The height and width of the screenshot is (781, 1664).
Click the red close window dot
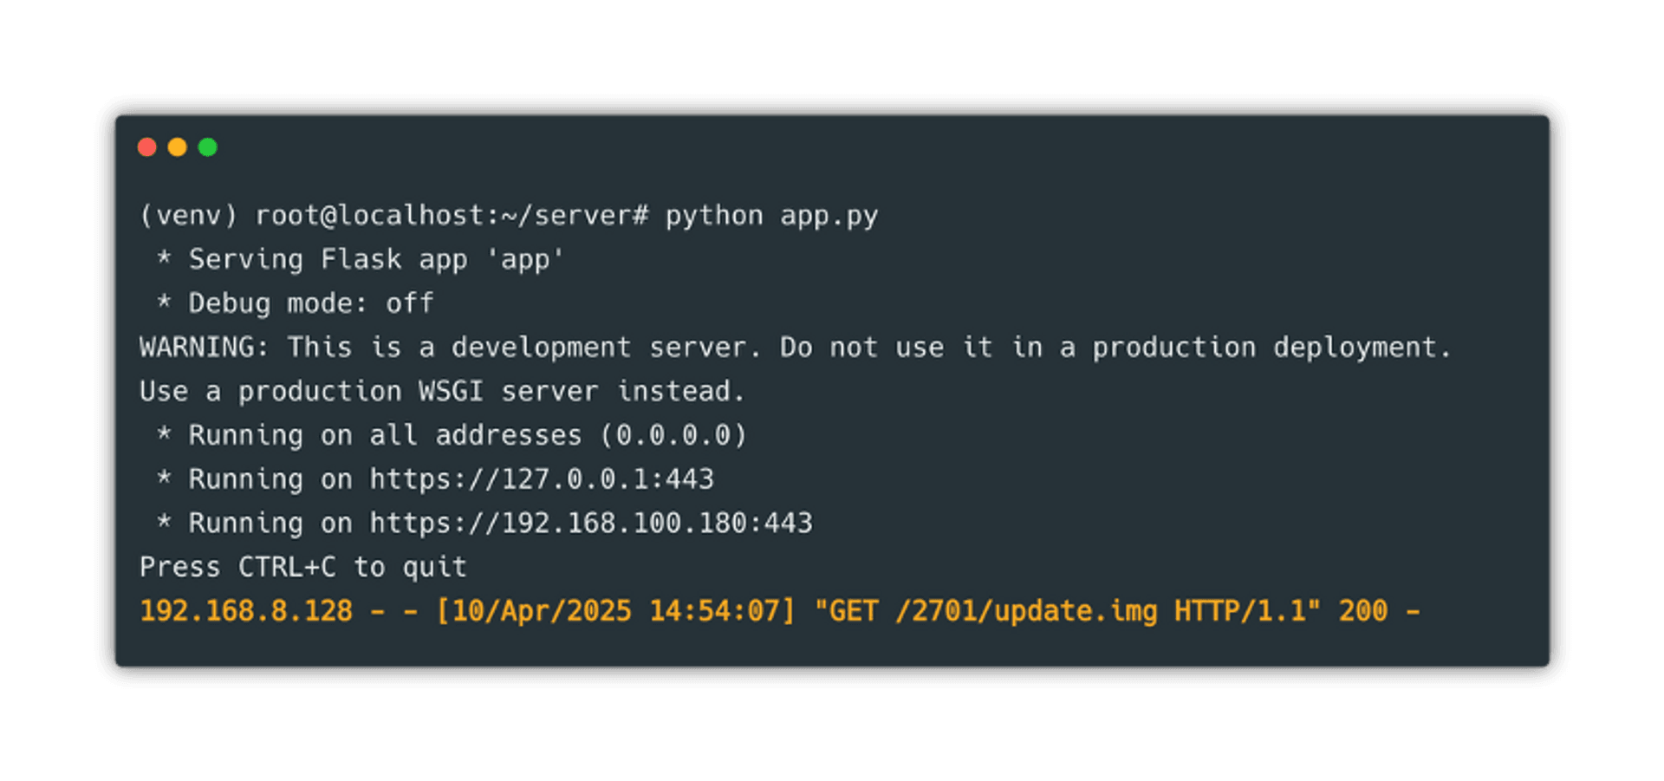point(146,146)
